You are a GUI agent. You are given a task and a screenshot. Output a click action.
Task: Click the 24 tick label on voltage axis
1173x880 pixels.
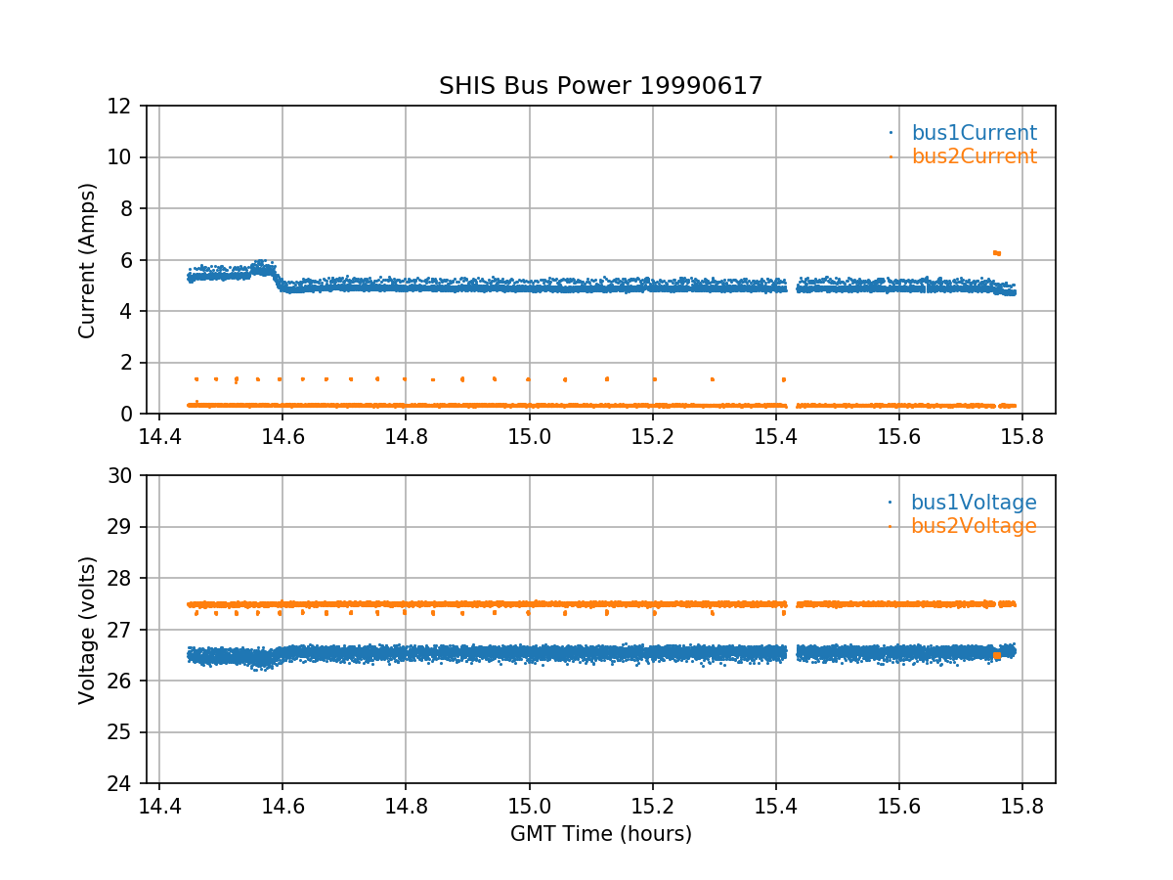pos(122,784)
